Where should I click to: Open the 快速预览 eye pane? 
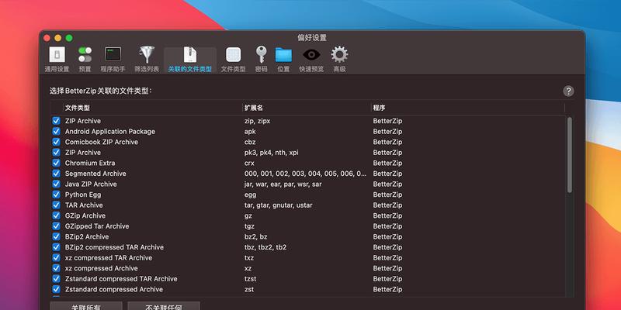point(311,60)
